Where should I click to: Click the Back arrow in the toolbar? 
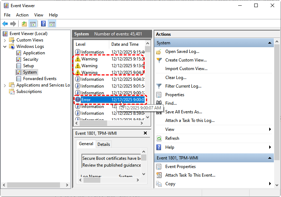[x=5, y=24]
